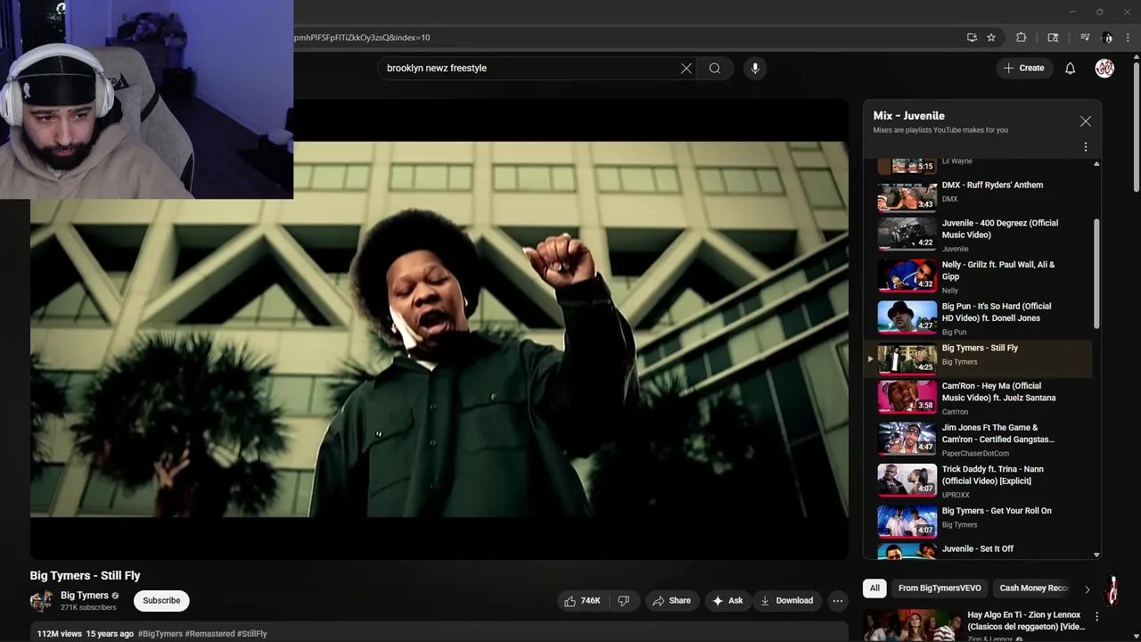
Task: Play Juvenile - Set It Off from playlist
Action: pos(981,550)
